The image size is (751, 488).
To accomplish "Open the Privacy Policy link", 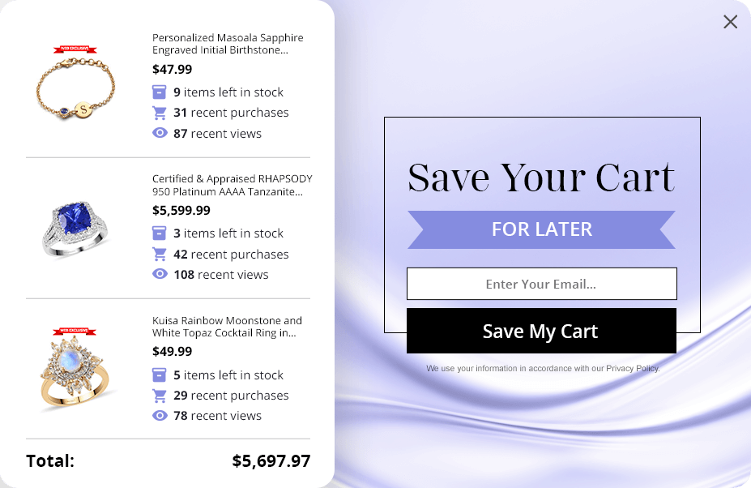I will 632,369.
